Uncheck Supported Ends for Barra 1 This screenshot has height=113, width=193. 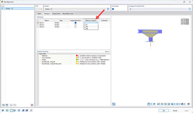pyautogui.click(x=76, y=23)
